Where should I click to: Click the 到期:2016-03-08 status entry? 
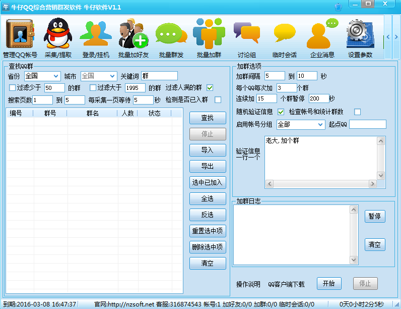39,304
